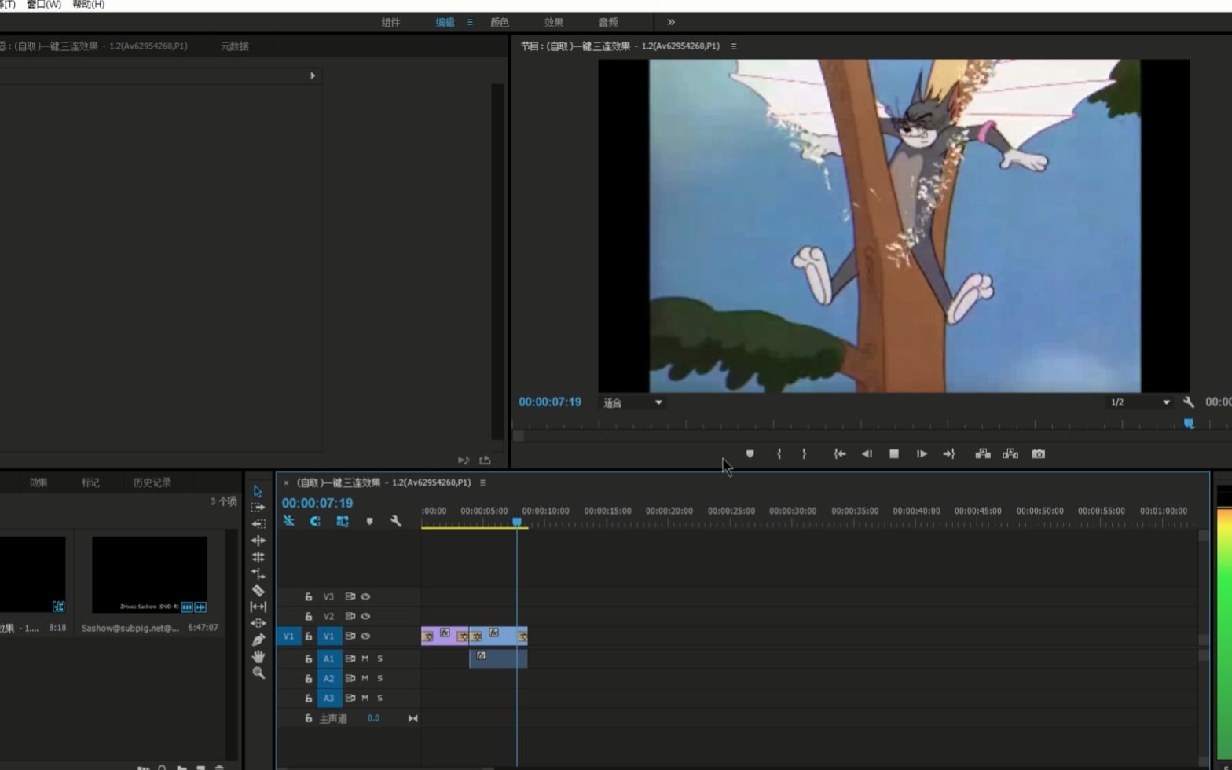Hide track V2 with eye icon
Viewport: 1232px width, 770px height.
(x=365, y=616)
